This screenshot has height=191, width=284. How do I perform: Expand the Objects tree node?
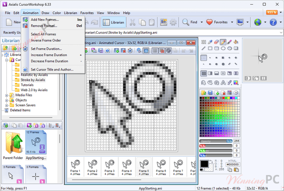coord(7,100)
